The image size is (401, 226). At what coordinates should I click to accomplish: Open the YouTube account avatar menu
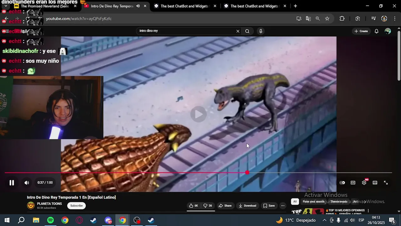pyautogui.click(x=388, y=31)
